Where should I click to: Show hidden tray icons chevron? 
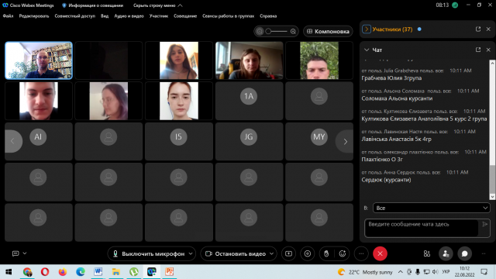400,272
